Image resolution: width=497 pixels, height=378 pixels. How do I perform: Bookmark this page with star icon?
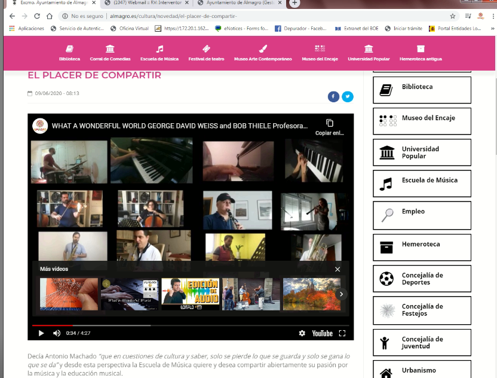pyautogui.click(x=453, y=16)
